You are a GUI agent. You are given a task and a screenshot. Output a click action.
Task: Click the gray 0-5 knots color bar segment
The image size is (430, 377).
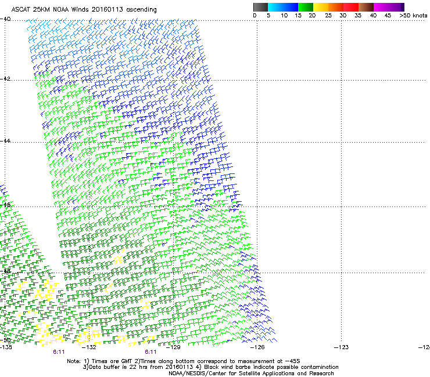[260, 7]
